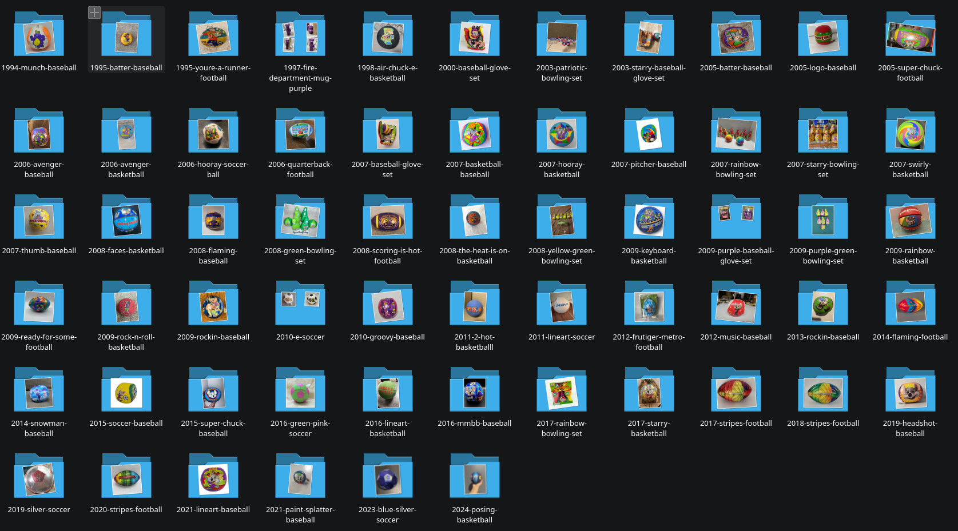
Task: Open the 2007-pitcher-baseball folder
Action: click(649, 133)
